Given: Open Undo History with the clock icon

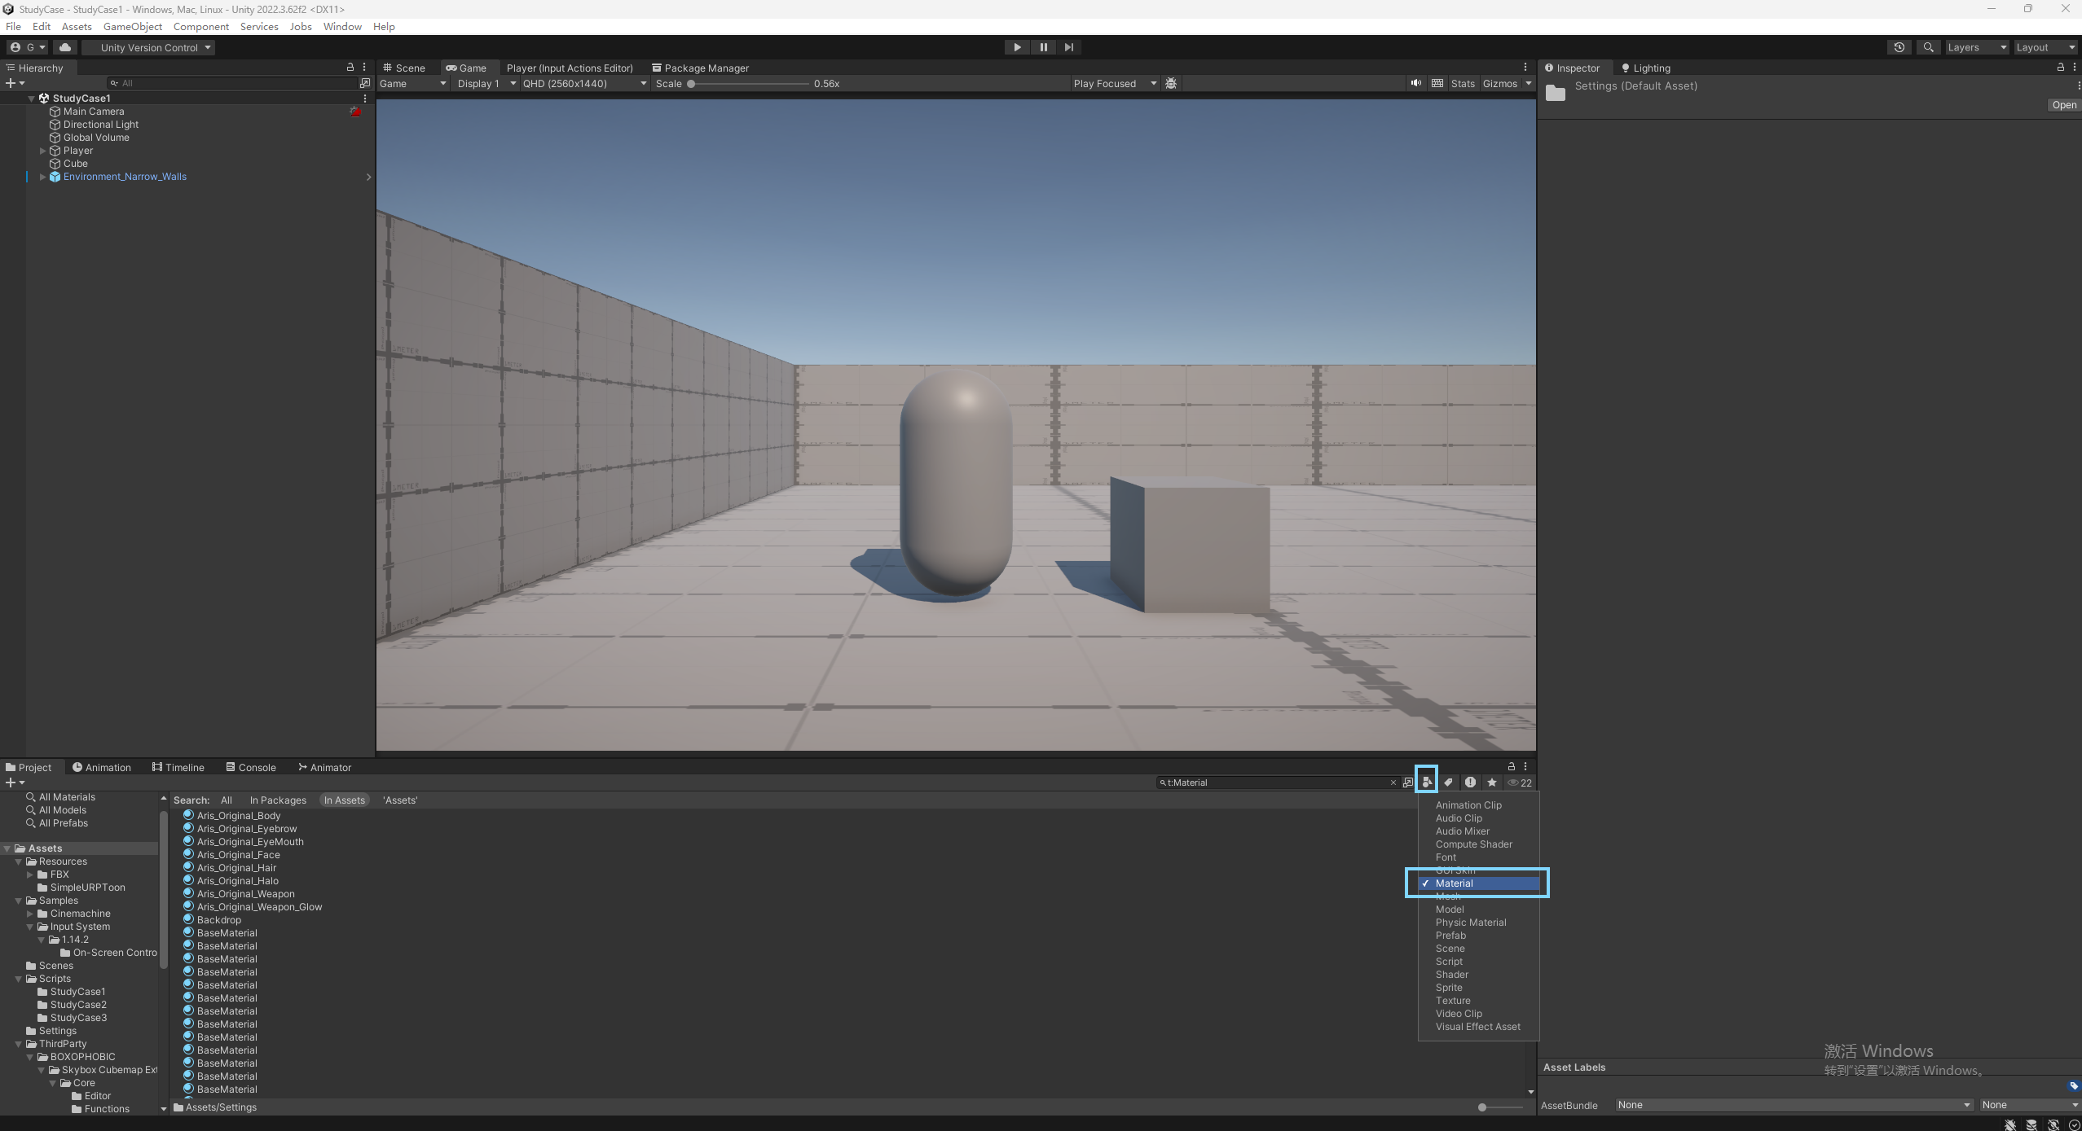Looking at the screenshot, I should 1899,47.
